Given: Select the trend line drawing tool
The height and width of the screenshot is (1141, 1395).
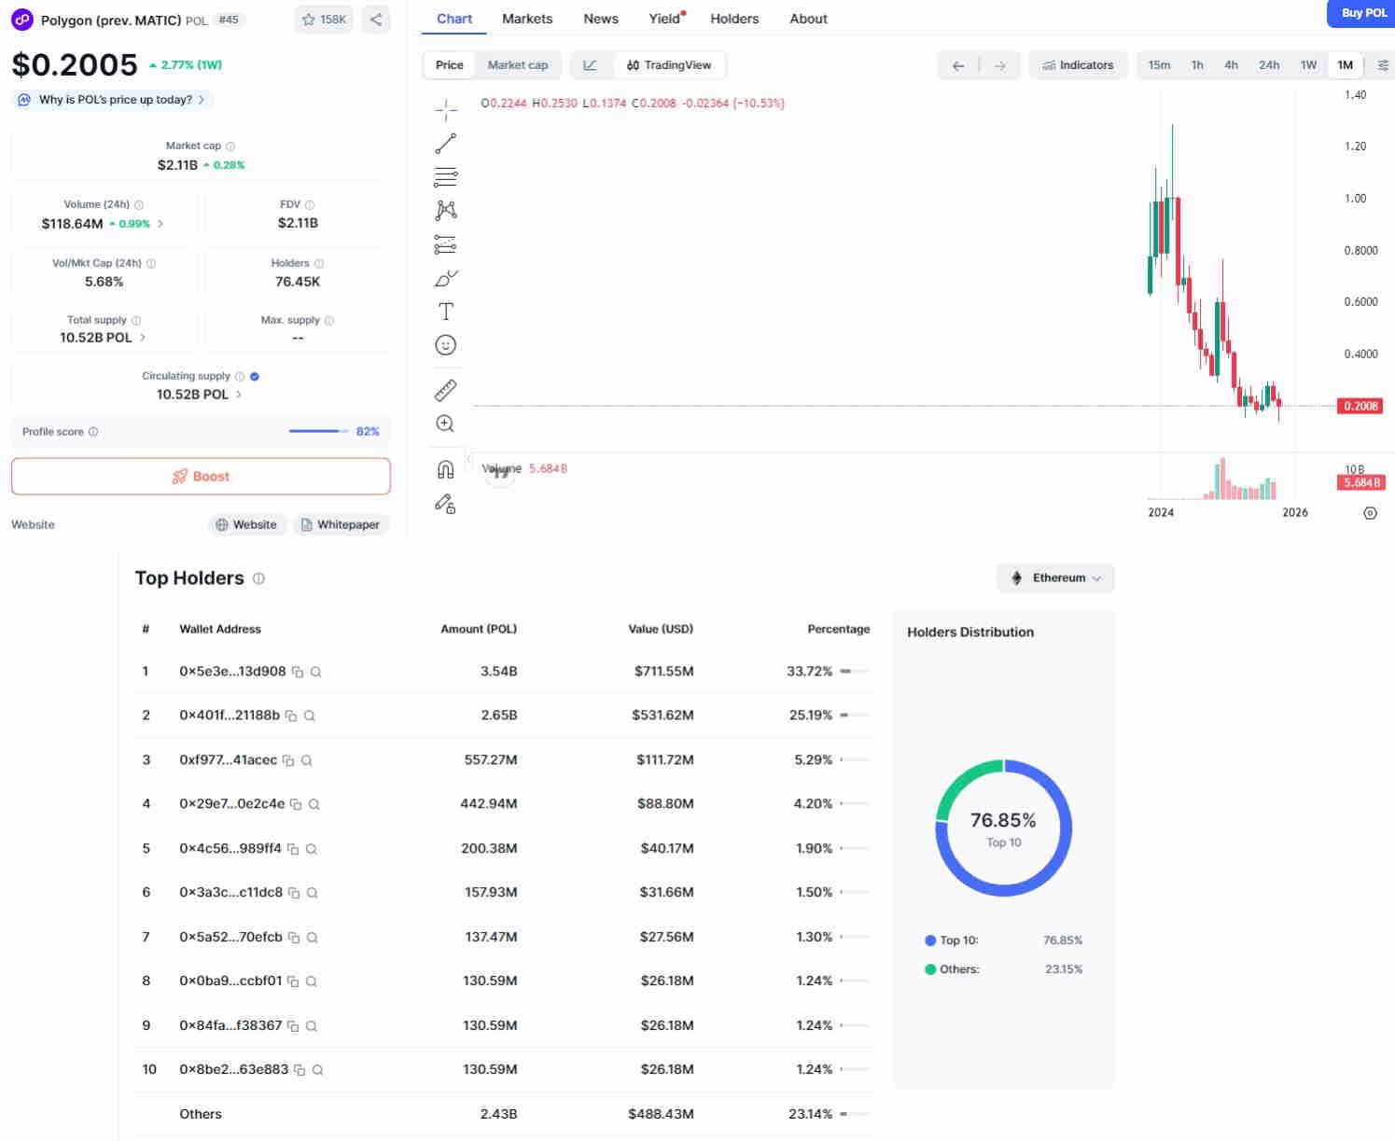Looking at the screenshot, I should point(446,144).
